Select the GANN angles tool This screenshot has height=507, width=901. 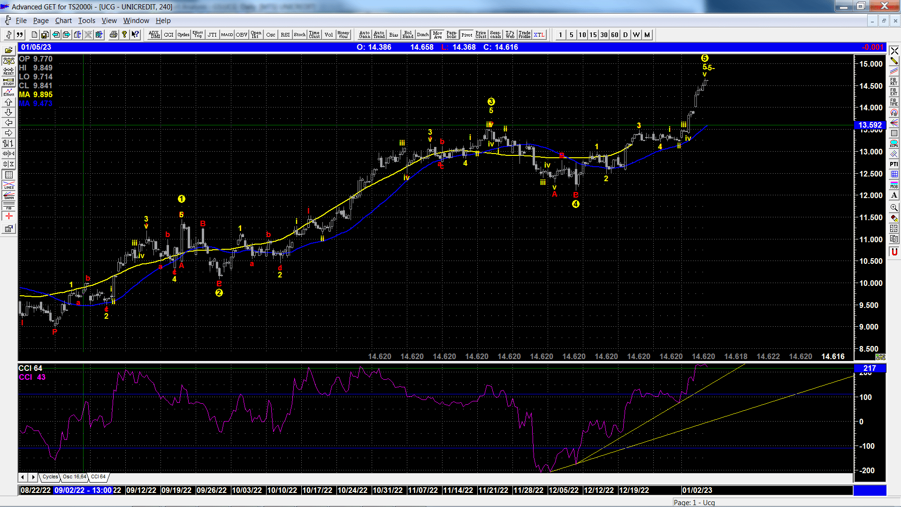pyautogui.click(x=8, y=195)
